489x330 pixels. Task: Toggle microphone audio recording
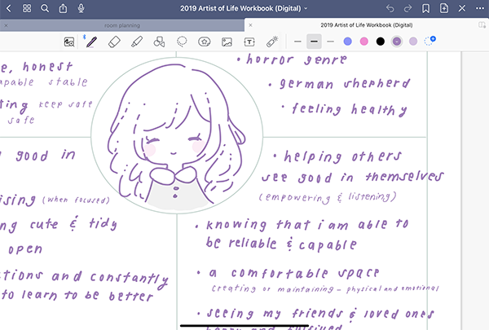(x=81, y=8)
